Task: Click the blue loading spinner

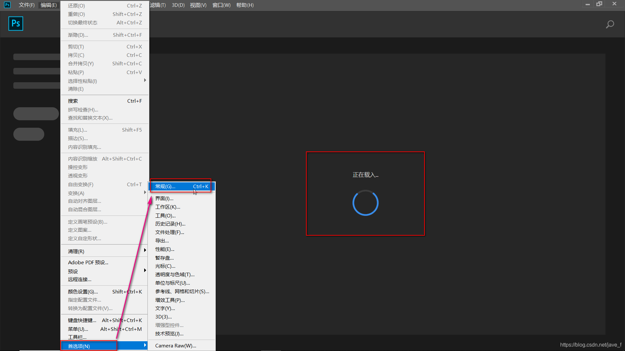Action: [x=365, y=203]
